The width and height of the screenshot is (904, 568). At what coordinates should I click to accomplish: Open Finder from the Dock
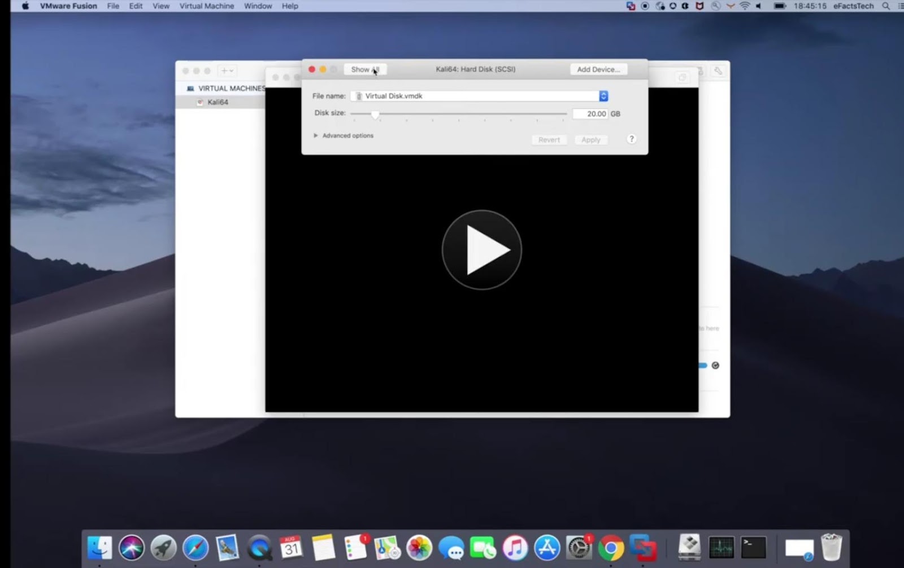pyautogui.click(x=99, y=548)
